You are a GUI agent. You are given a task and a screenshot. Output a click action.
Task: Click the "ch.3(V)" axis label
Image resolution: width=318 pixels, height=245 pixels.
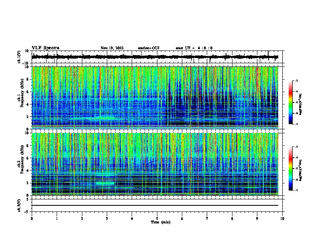19,206
